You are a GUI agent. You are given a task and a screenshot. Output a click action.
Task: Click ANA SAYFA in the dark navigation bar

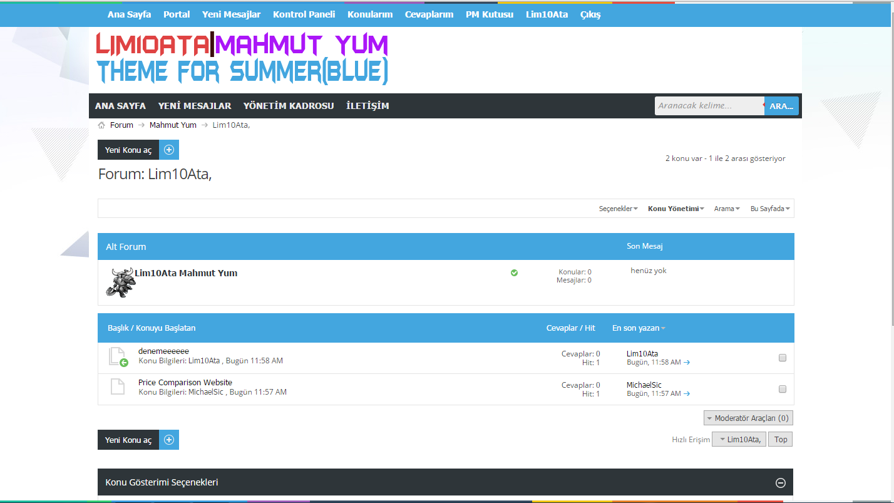pos(121,106)
